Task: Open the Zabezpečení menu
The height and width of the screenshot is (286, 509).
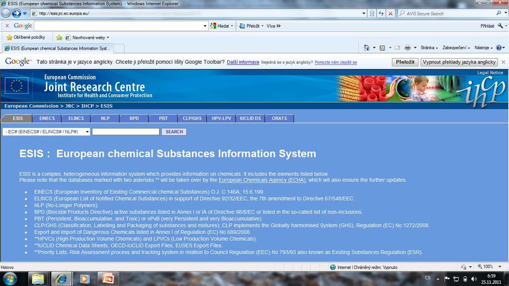Action: pos(456,48)
